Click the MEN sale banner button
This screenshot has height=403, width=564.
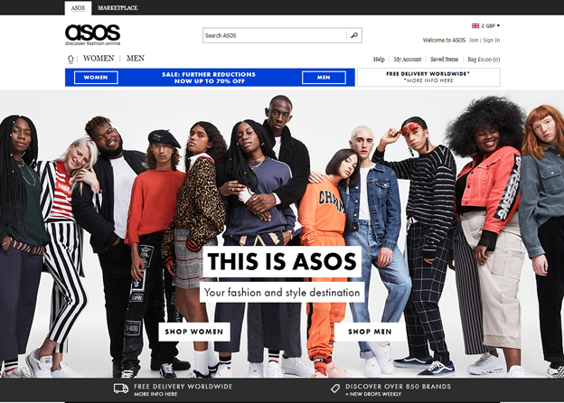coord(324,78)
